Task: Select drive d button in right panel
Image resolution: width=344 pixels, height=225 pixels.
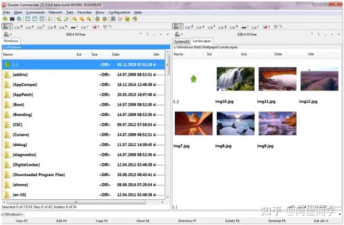Action: (189, 27)
